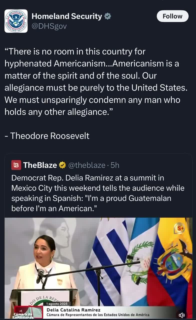The height and width of the screenshot is (320, 196).
Task: Click the 5h timestamp on quoted post
Action: tap(115, 165)
